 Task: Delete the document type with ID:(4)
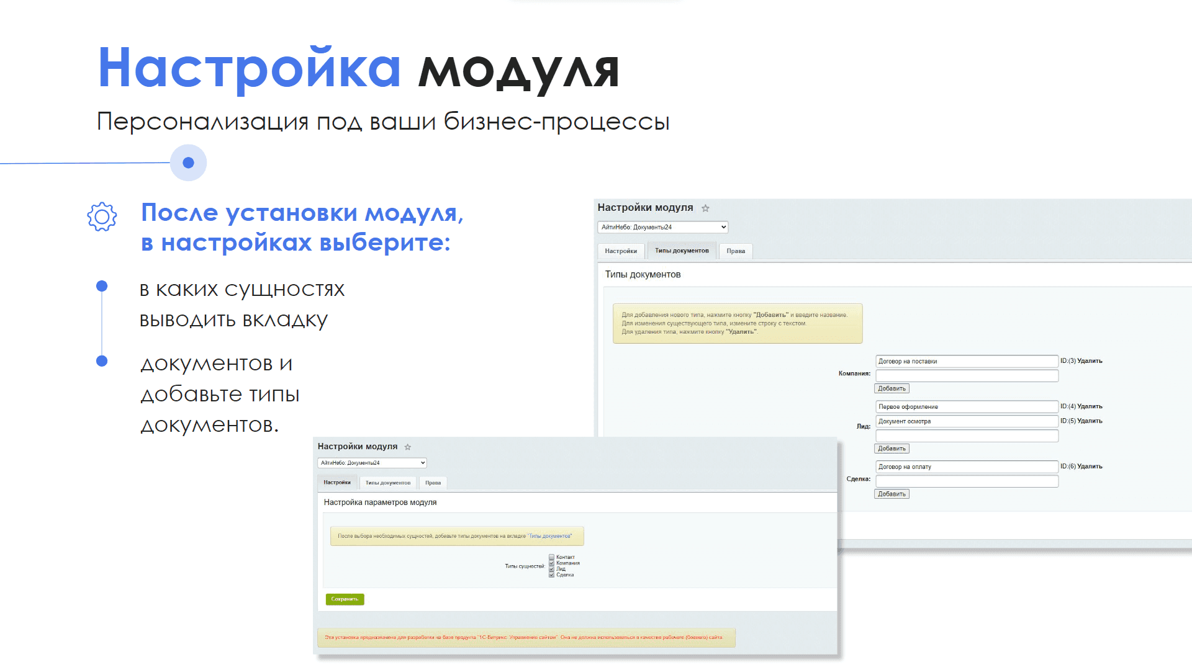click(x=1090, y=406)
